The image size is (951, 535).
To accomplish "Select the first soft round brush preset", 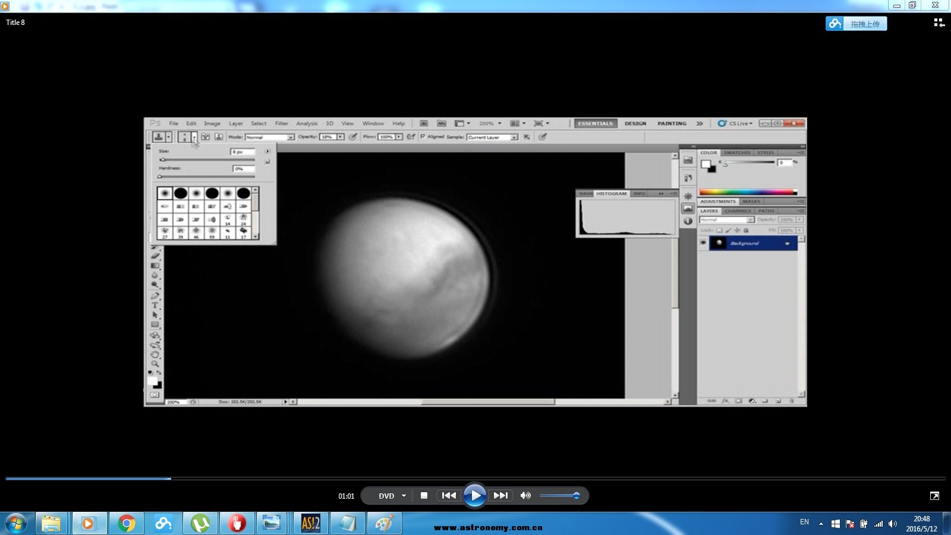I will tap(165, 193).
